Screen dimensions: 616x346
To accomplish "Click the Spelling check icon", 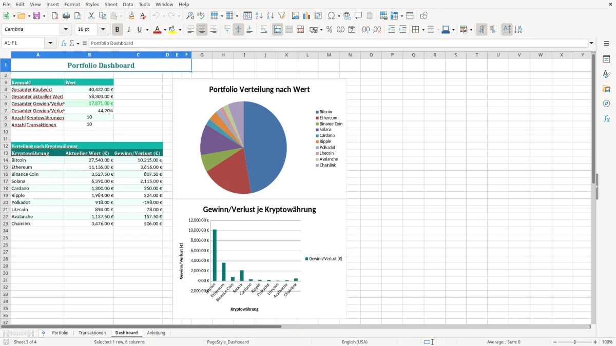I will 201,16.
